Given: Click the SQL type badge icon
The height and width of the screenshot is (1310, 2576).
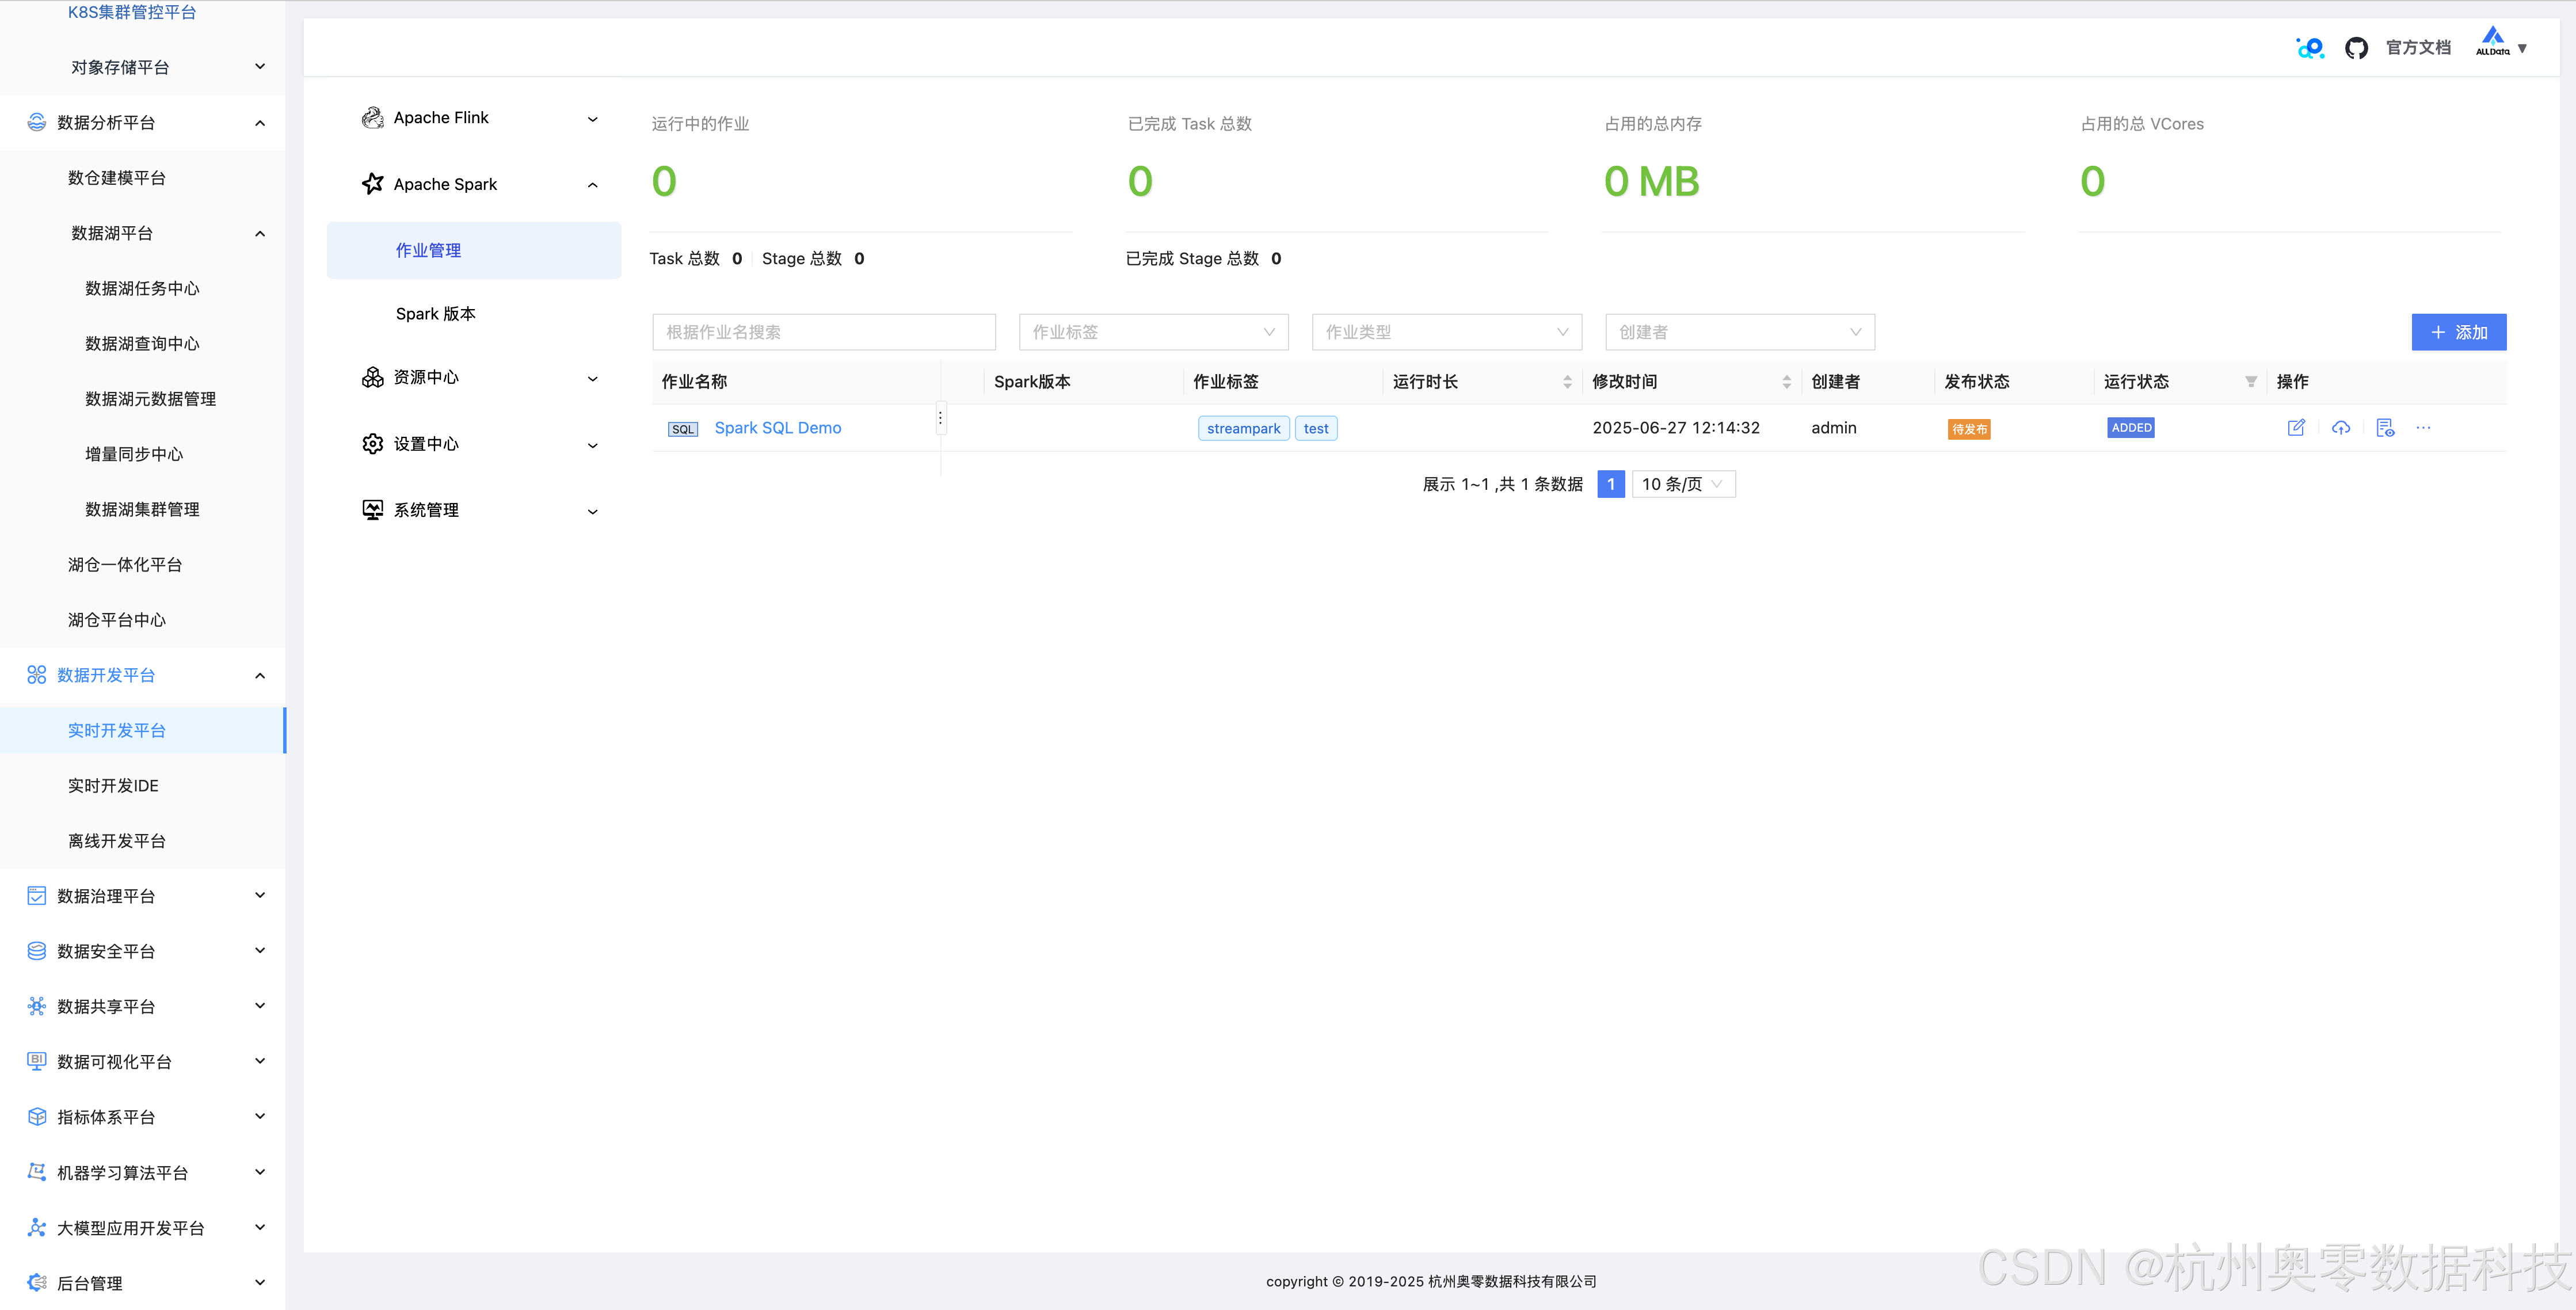Looking at the screenshot, I should (x=683, y=429).
